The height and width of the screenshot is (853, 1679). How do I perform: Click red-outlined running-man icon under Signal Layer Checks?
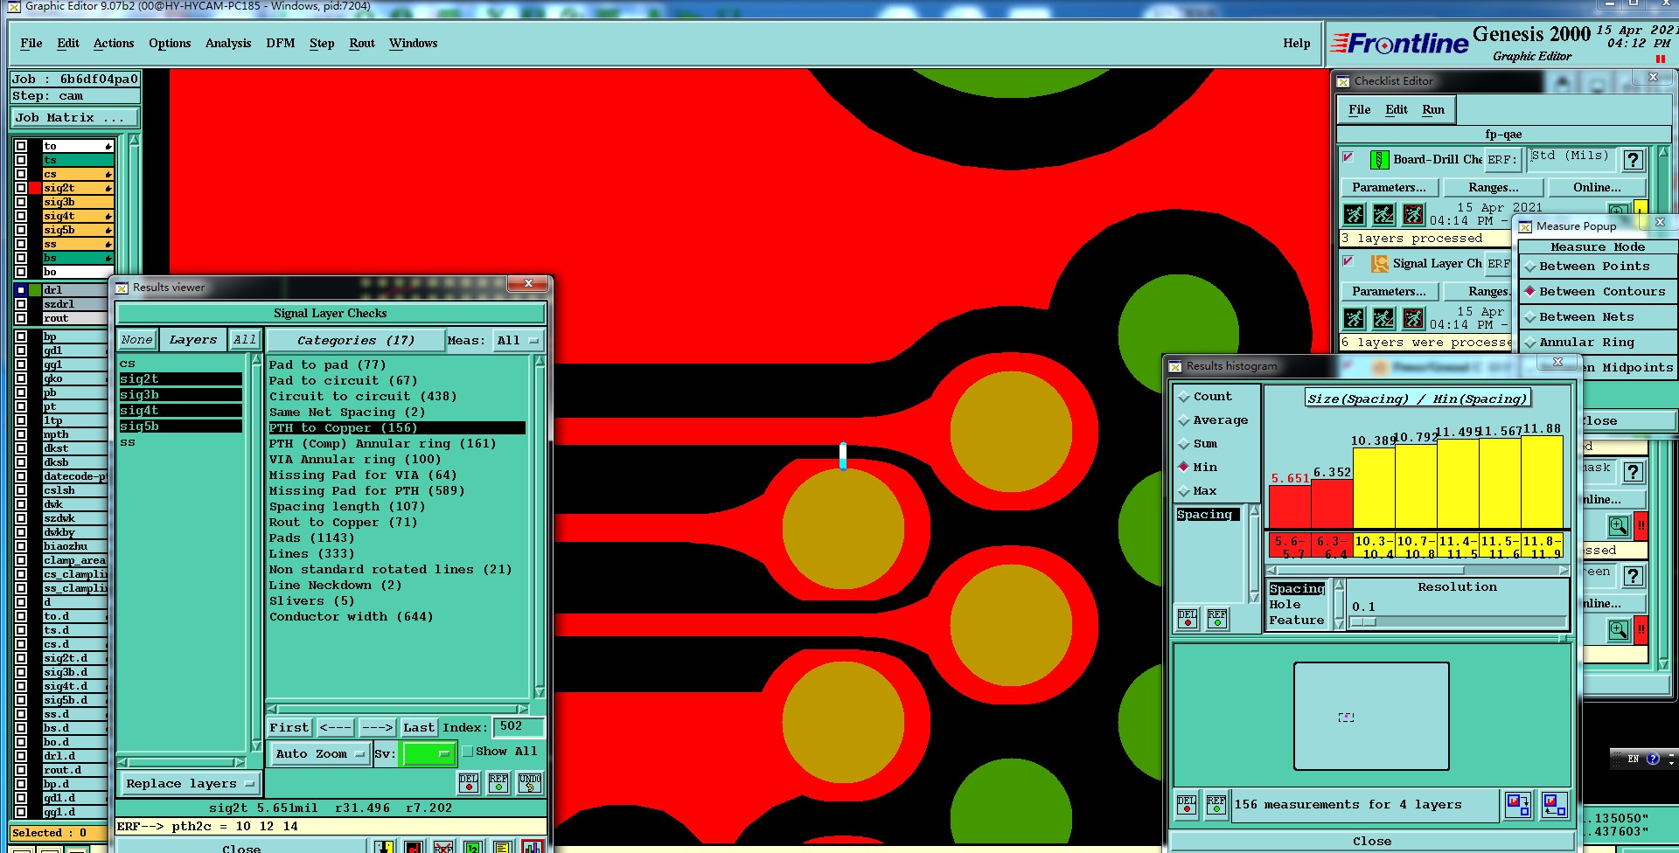pyautogui.click(x=1413, y=318)
